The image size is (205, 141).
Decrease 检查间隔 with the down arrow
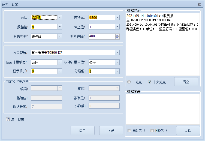117,38
